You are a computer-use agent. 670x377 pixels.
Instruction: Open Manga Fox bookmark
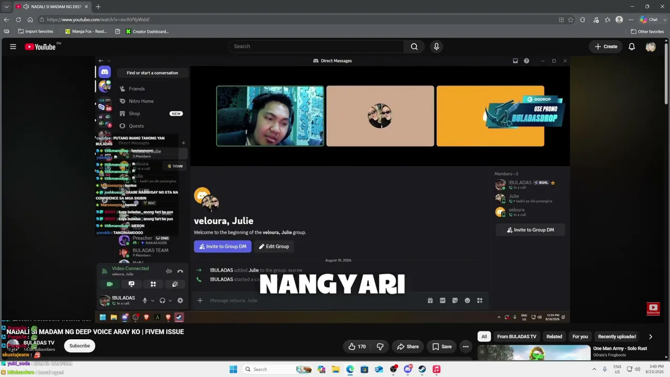pyautogui.click(x=86, y=31)
